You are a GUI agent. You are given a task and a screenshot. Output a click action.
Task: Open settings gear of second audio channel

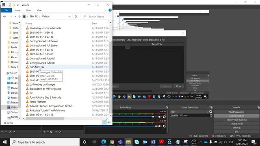click(x=164, y=126)
